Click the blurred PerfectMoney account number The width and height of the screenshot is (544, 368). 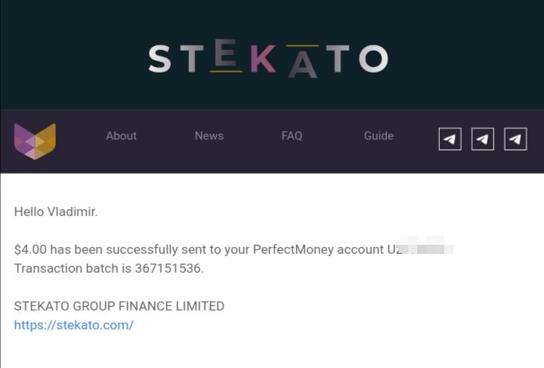[x=420, y=249]
